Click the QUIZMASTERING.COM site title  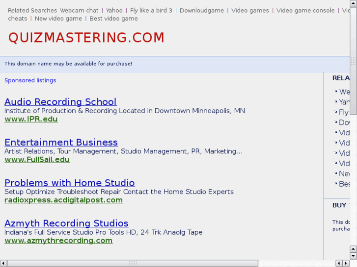(86, 38)
